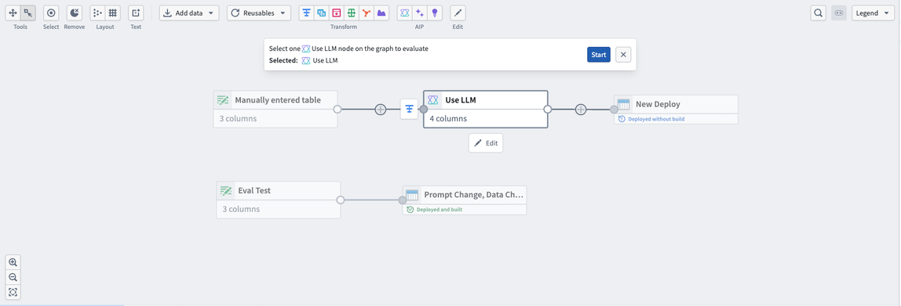Click the AIP sparkles icon
This screenshot has height=306, width=901.
pos(420,13)
